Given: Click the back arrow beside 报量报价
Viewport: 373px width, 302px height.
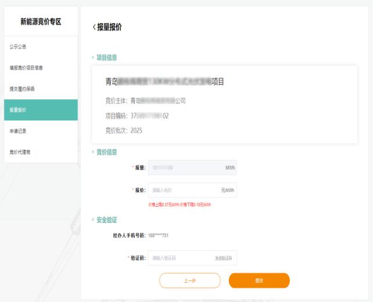Looking at the screenshot, I should click(x=94, y=28).
